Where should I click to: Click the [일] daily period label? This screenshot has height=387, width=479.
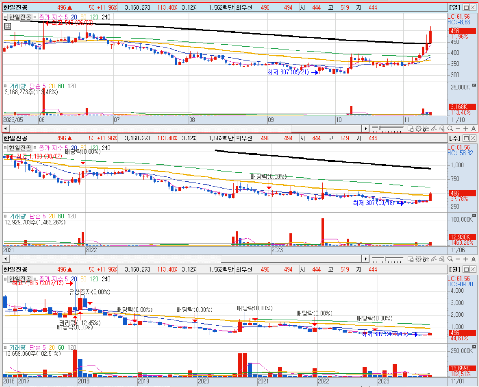(455, 7)
